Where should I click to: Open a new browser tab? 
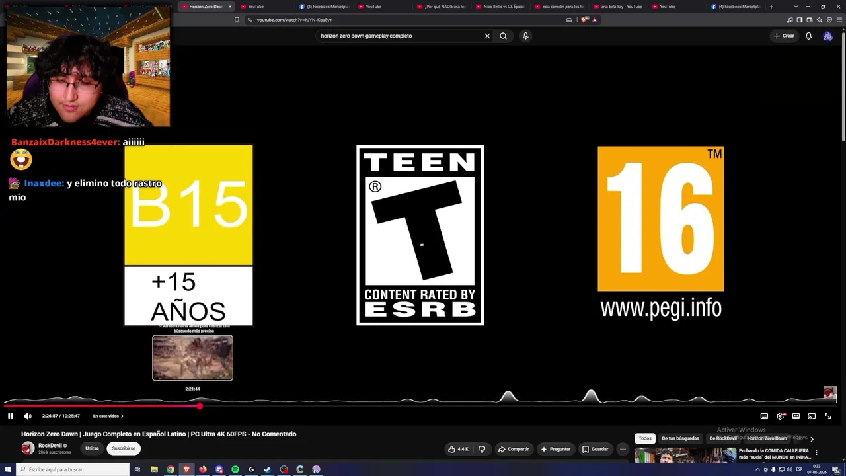point(771,7)
